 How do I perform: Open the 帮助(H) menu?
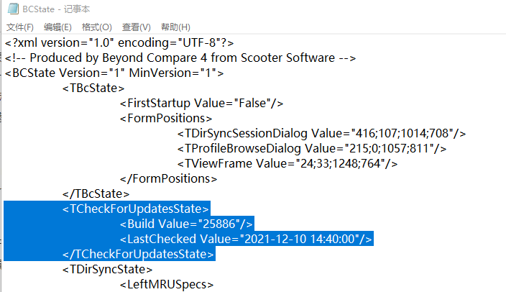click(175, 27)
